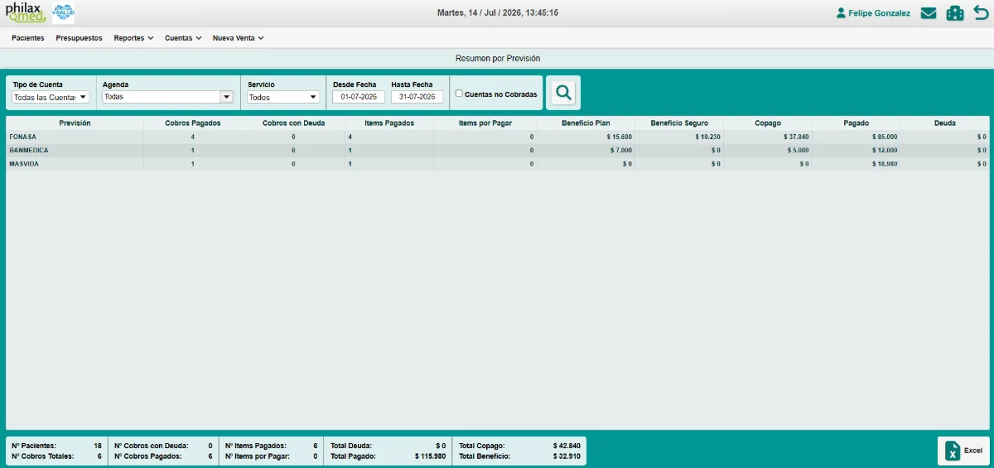This screenshot has width=994, height=468.
Task: Click the +Salud logo icon
Action: tap(63, 12)
